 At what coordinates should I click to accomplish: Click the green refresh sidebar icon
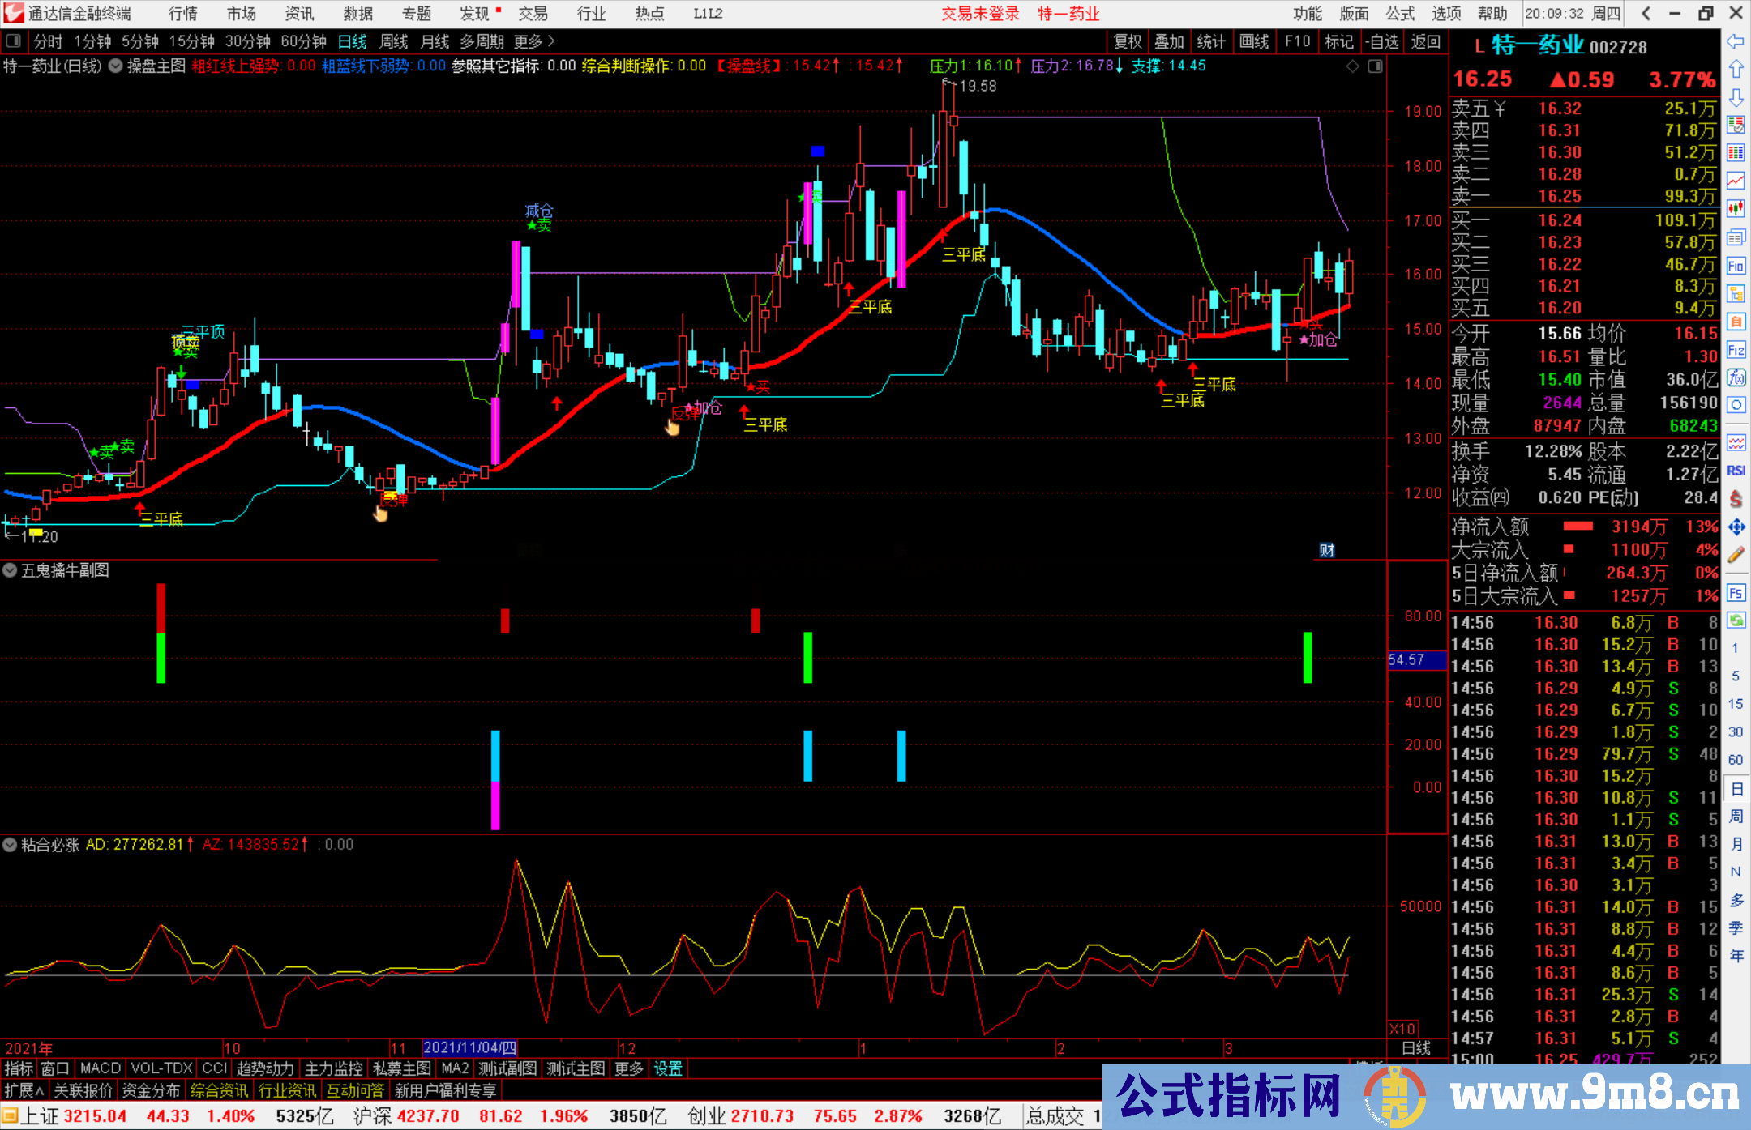(1736, 620)
